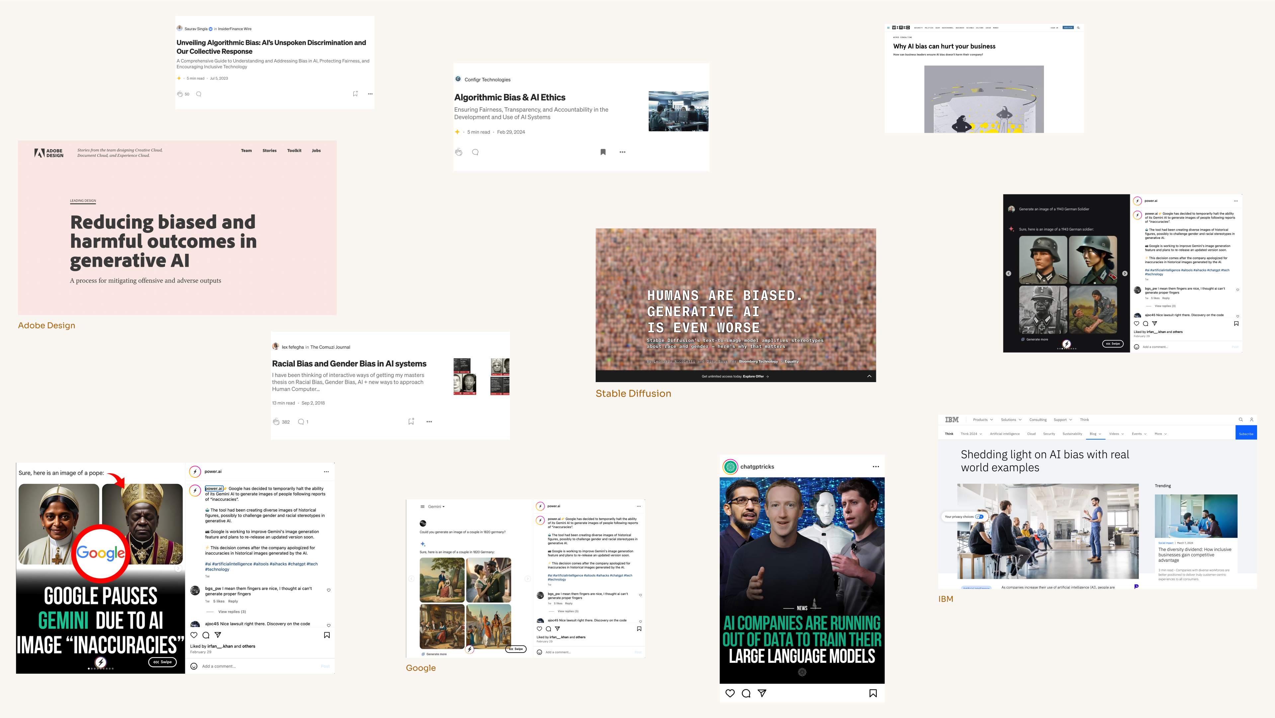The image size is (1275, 718).
Task: Share the pope post via paper plane icon
Action: [x=218, y=635]
